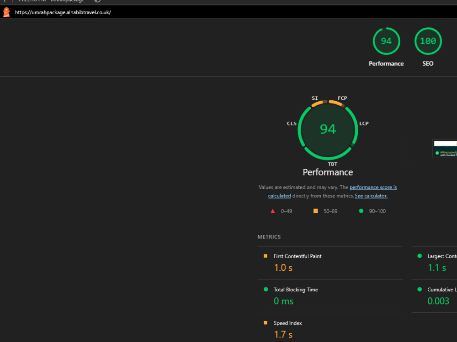457x342 pixels.
Task: Click the 50–89 legend range text
Action: point(330,211)
